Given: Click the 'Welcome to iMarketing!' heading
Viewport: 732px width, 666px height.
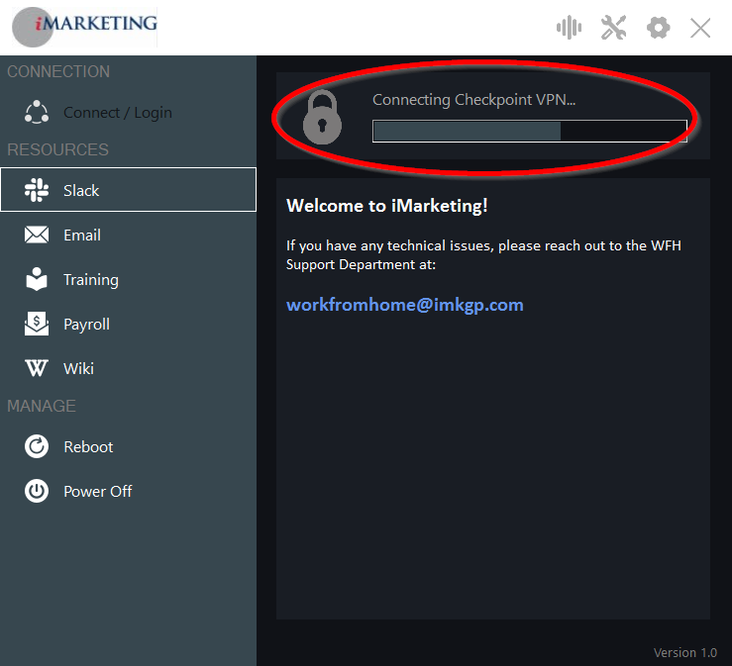Looking at the screenshot, I should 386,206.
